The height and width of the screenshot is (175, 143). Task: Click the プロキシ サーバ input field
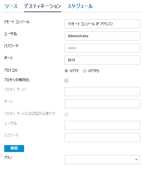pos(102,92)
